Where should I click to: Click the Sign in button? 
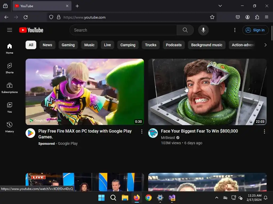(x=255, y=30)
